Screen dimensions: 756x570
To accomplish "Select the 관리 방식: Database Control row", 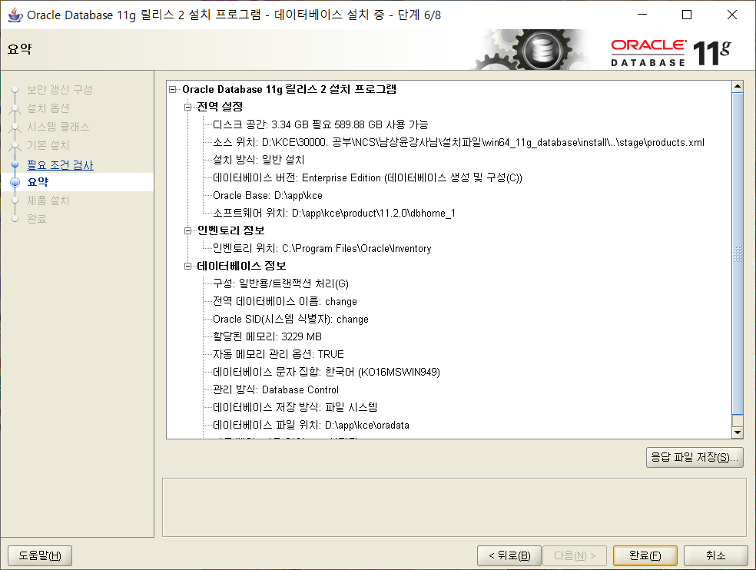I will [x=276, y=389].
